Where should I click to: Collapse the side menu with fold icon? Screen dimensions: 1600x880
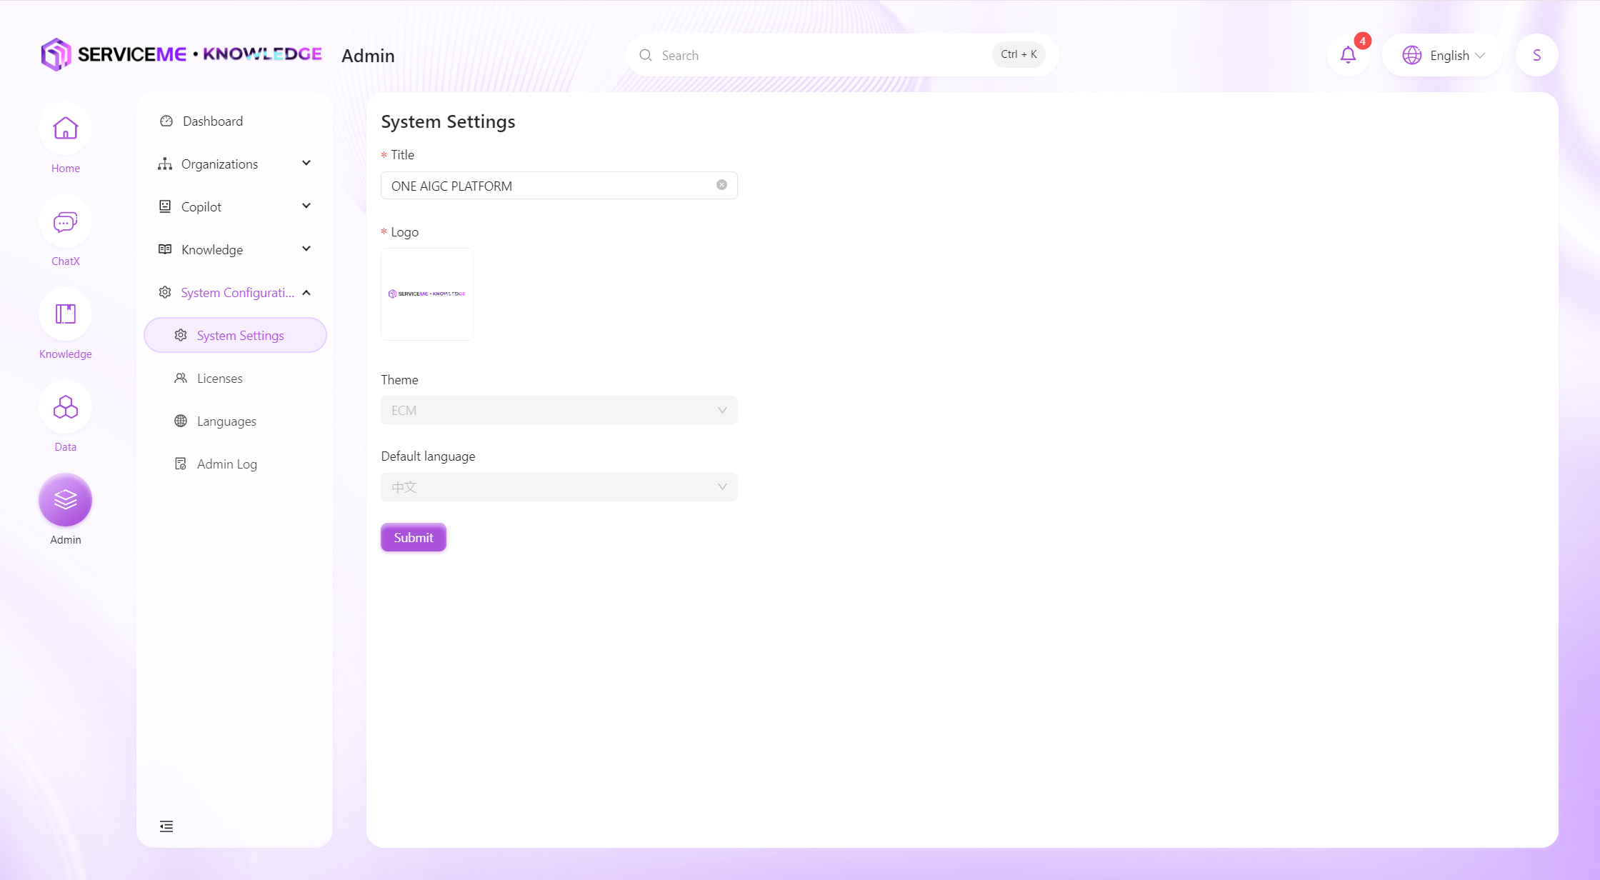tap(166, 826)
